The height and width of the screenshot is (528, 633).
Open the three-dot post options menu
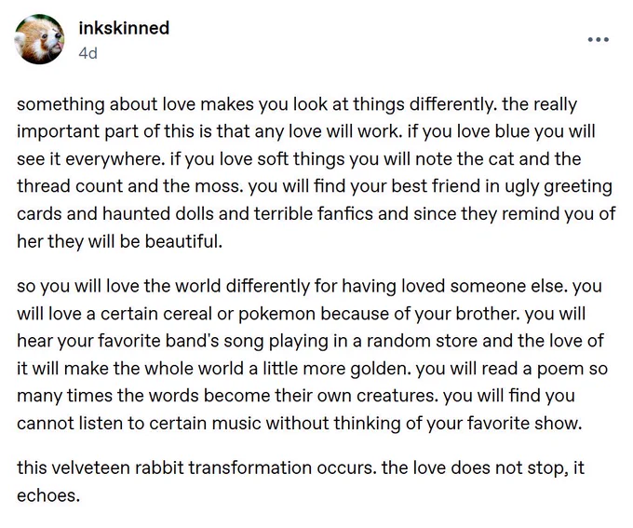point(599,40)
